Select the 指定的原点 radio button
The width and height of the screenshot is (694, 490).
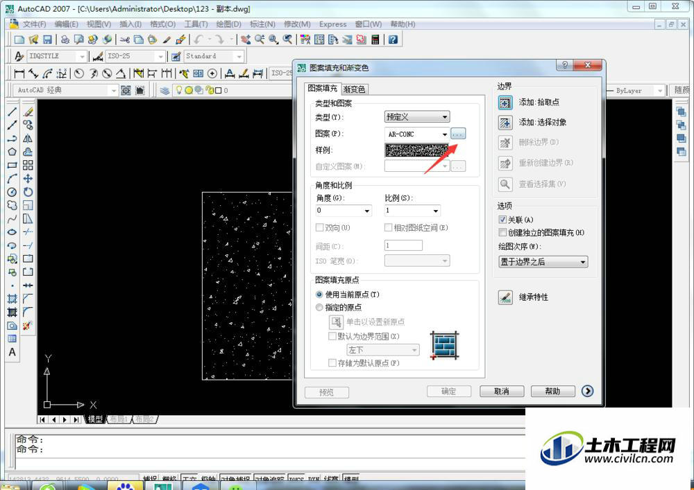(319, 307)
